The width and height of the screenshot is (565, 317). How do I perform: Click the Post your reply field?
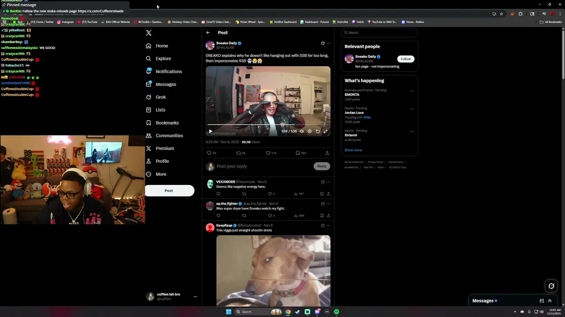point(264,166)
